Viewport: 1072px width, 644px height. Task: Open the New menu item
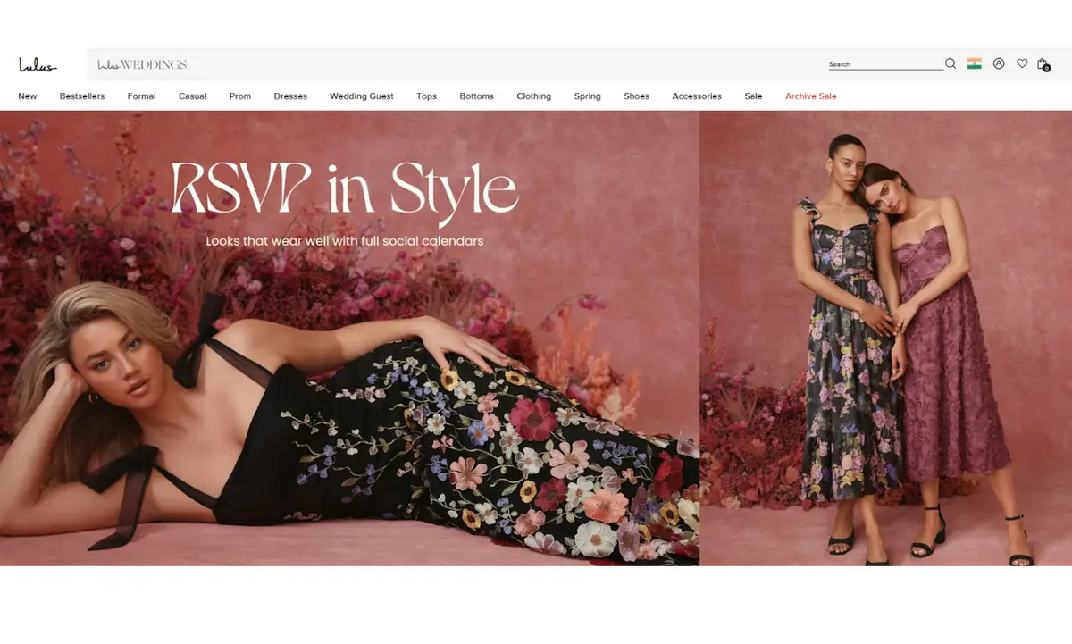coord(28,96)
